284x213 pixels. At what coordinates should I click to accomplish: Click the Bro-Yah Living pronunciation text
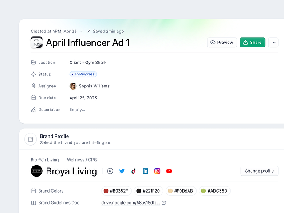tap(45, 160)
